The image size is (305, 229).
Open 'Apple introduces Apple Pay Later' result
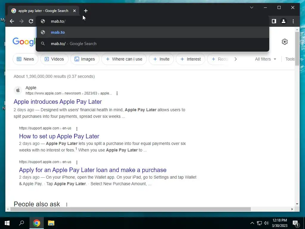coord(58,102)
